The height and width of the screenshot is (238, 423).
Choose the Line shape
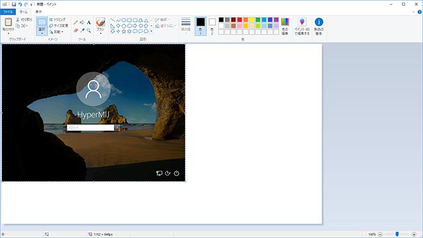pos(113,20)
